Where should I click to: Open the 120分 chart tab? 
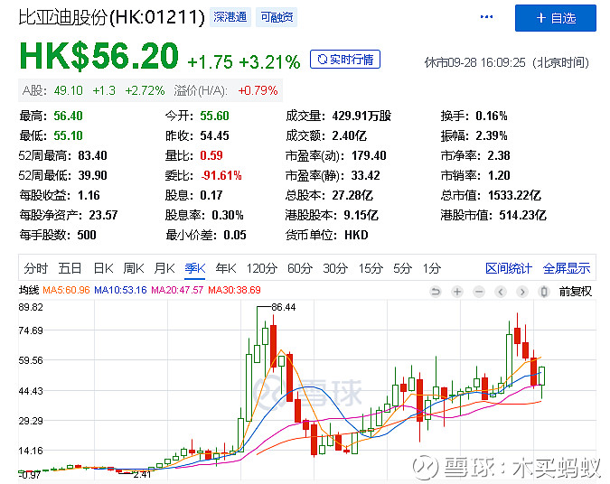(x=261, y=268)
